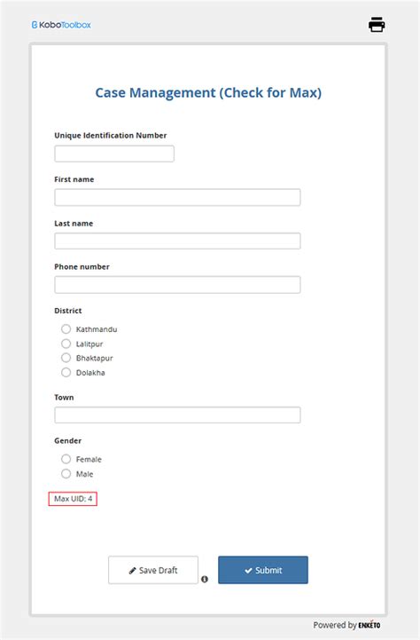Open the KoboToolbox logo link
This screenshot has height=640, width=420.
tap(61, 25)
